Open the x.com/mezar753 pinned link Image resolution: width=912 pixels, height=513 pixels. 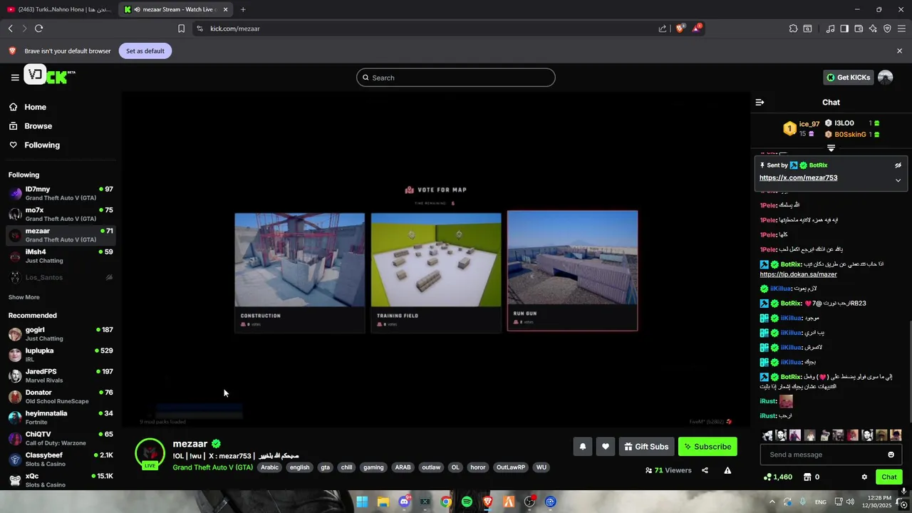click(798, 178)
